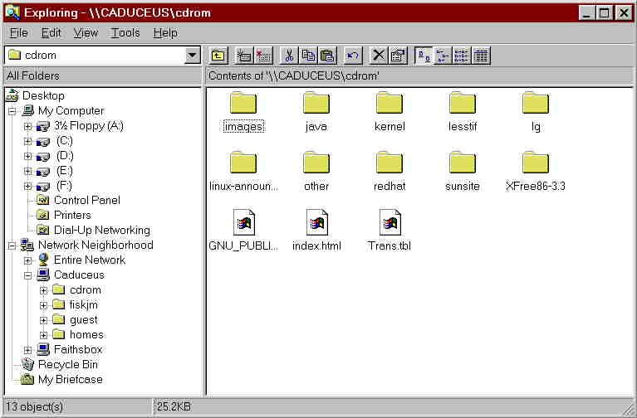Open Properties from the toolbar icon

(398, 56)
